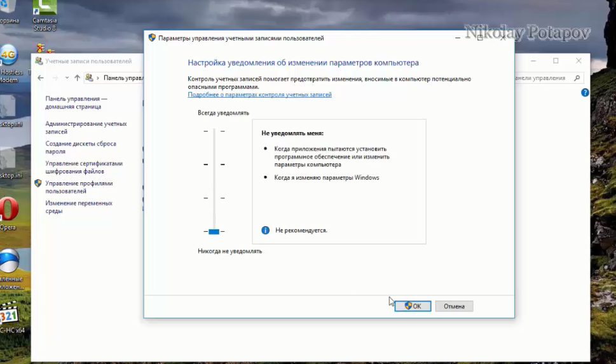Click the Не уведомлять меня heading text
The height and width of the screenshot is (364, 616).
click(x=292, y=133)
